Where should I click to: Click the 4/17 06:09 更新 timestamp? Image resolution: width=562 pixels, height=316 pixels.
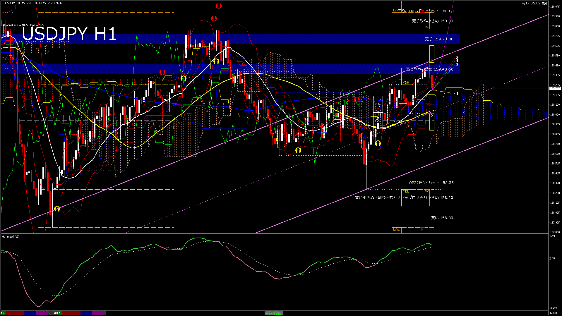coord(534,3)
